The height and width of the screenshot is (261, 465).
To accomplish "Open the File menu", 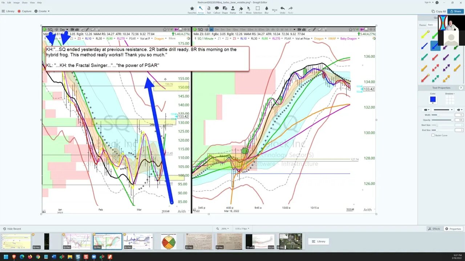I will tap(3, 3).
